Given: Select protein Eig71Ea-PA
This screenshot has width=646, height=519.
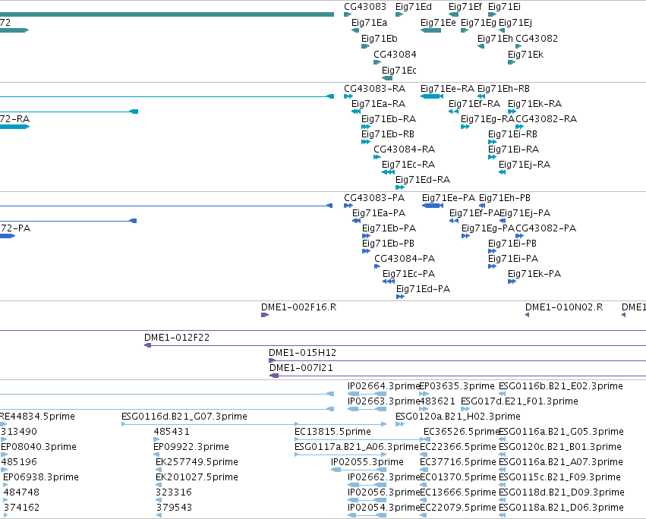Looking at the screenshot, I should [x=379, y=213].
